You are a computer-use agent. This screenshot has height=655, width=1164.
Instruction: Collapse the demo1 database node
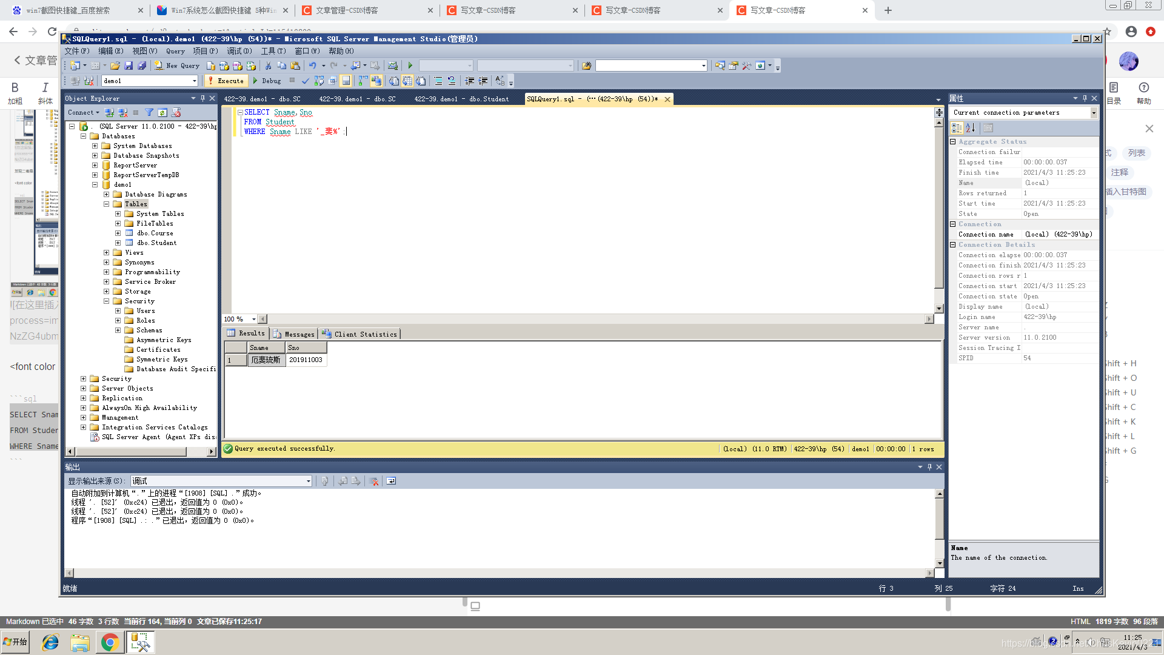pos(95,185)
